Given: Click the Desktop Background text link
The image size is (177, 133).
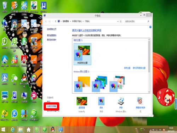Looking at the screenshot, I should click(82, 108).
